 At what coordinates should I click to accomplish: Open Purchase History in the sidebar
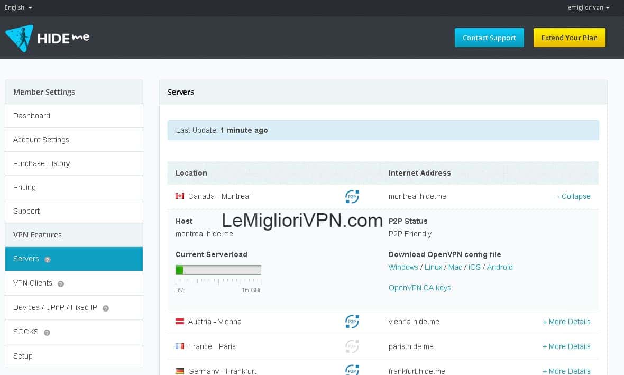(x=74, y=163)
